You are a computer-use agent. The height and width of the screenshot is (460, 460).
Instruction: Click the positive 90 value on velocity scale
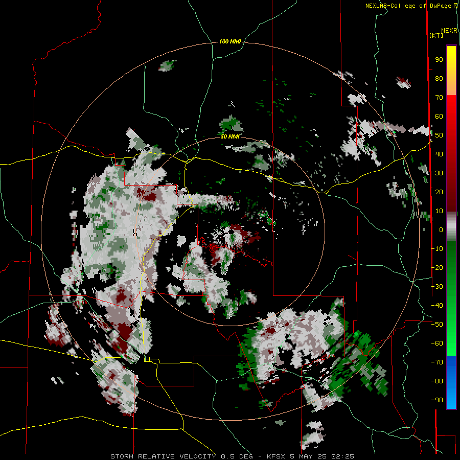pyautogui.click(x=439, y=60)
